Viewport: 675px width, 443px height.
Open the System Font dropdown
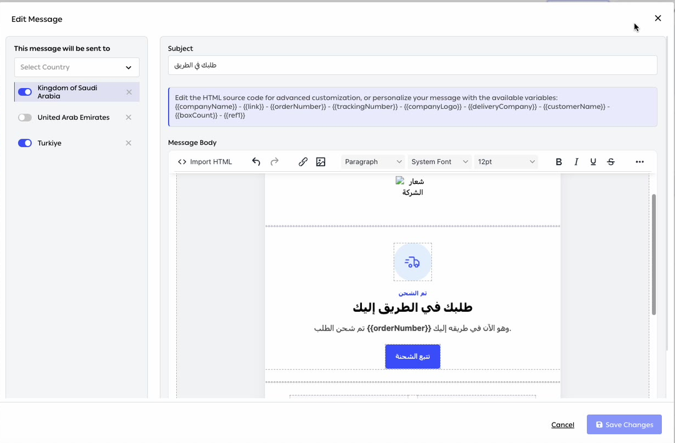click(439, 161)
